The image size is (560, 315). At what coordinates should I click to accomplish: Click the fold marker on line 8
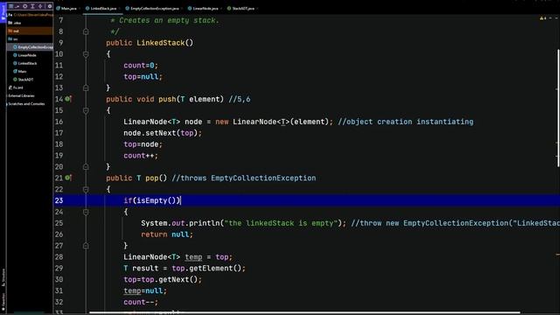[x=86, y=31]
